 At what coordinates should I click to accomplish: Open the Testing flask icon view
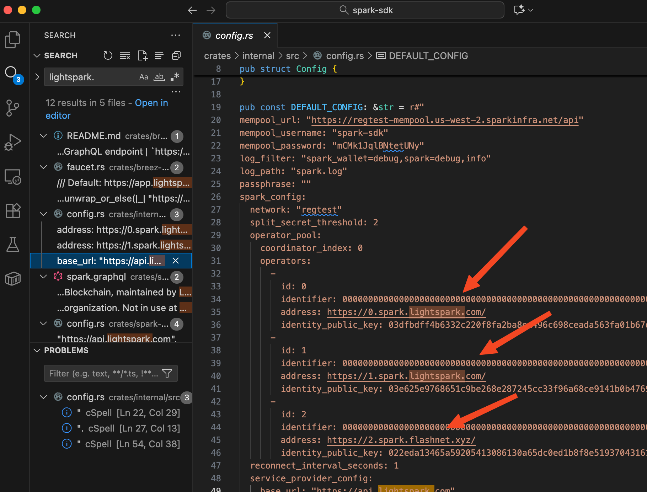coord(13,245)
